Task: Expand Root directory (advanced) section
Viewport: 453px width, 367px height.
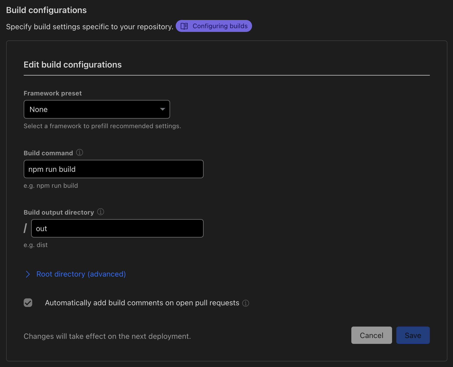Action: [81, 274]
